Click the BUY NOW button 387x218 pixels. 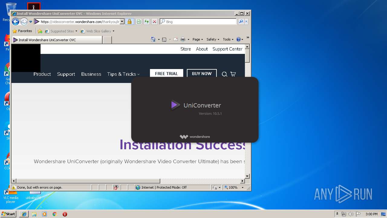point(202,74)
